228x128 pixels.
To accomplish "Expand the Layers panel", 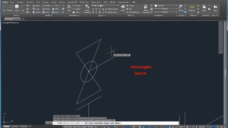I will pos(101,15).
